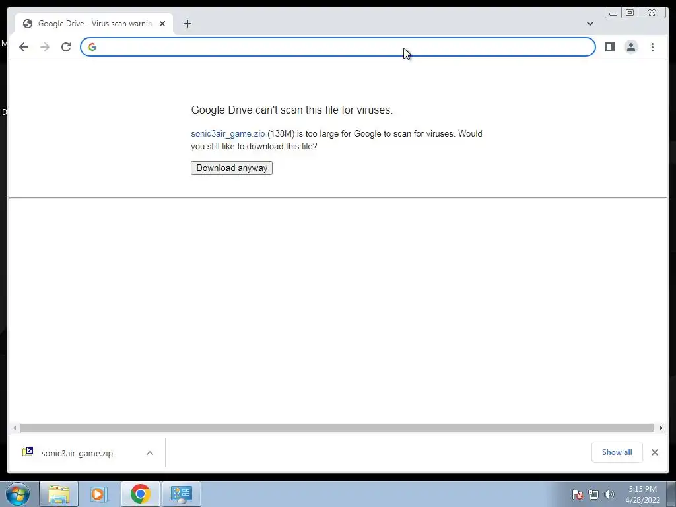Click the horizontal scrollbar track
The height and width of the screenshot is (507, 676).
coord(337,428)
